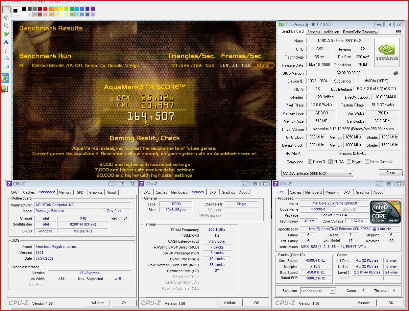Toggle the OpenCL checkbox
The height and width of the screenshot is (311, 409).
click(310, 162)
